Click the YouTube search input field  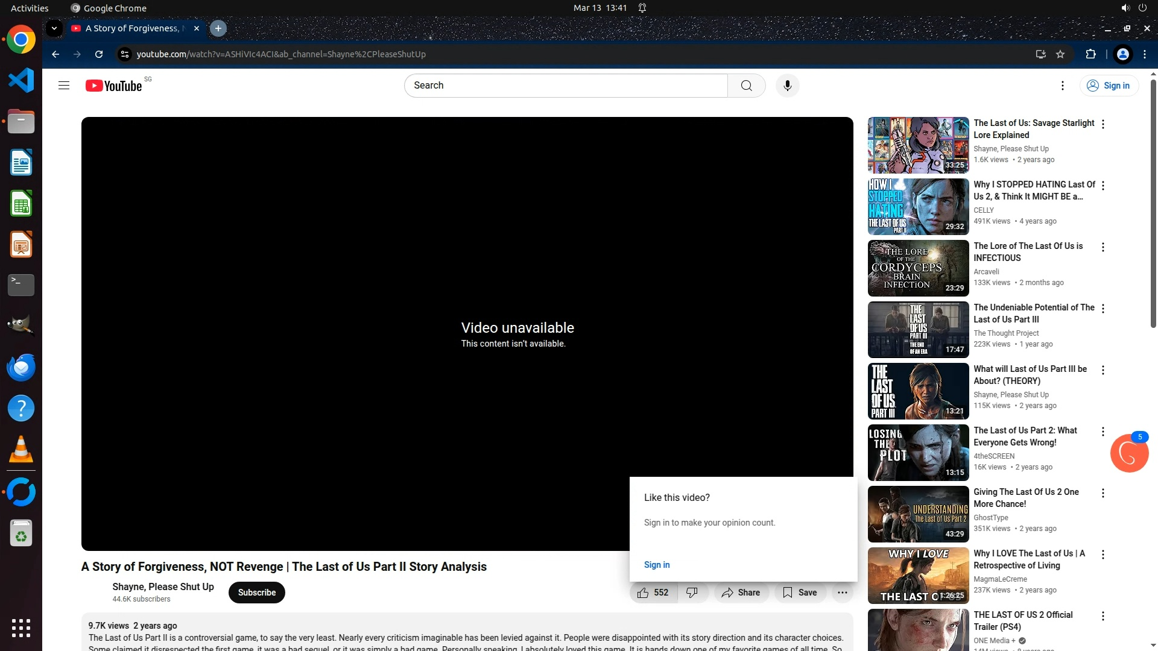pos(566,86)
